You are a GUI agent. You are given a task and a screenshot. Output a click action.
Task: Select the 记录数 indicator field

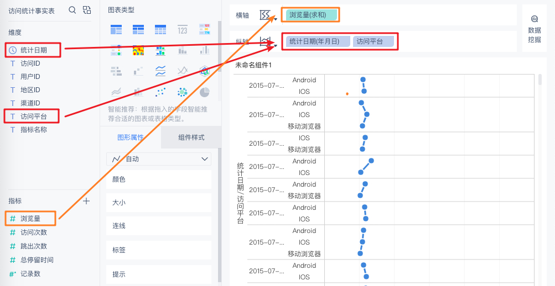(x=30, y=274)
